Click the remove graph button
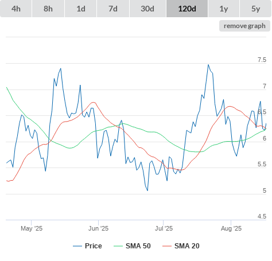The width and height of the screenshot is (272, 261). click(x=244, y=26)
